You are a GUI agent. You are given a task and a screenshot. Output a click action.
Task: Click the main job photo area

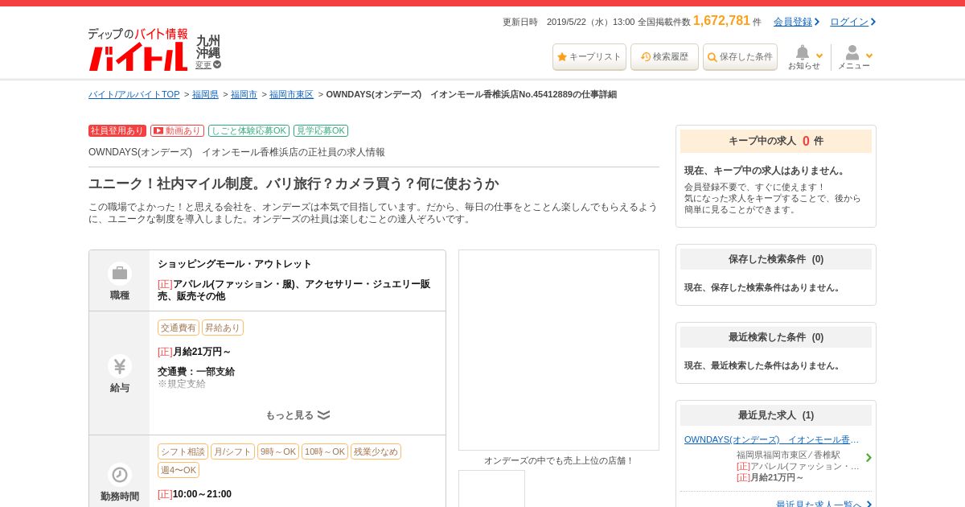559,350
